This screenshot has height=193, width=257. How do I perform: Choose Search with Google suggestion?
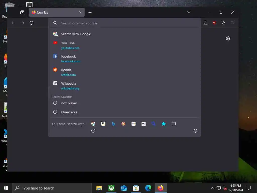[x=124, y=34]
